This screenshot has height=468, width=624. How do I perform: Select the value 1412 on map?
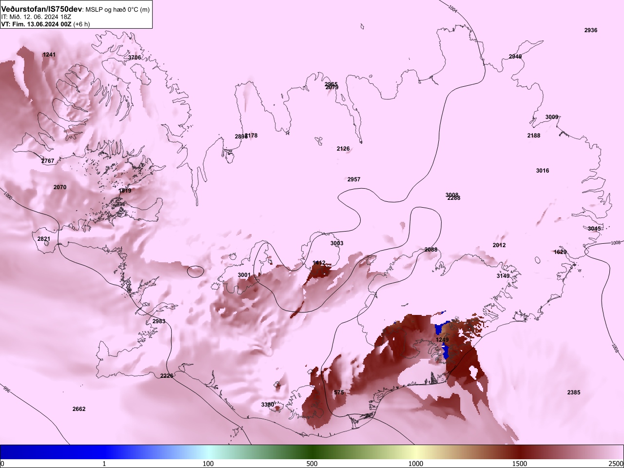(x=319, y=263)
